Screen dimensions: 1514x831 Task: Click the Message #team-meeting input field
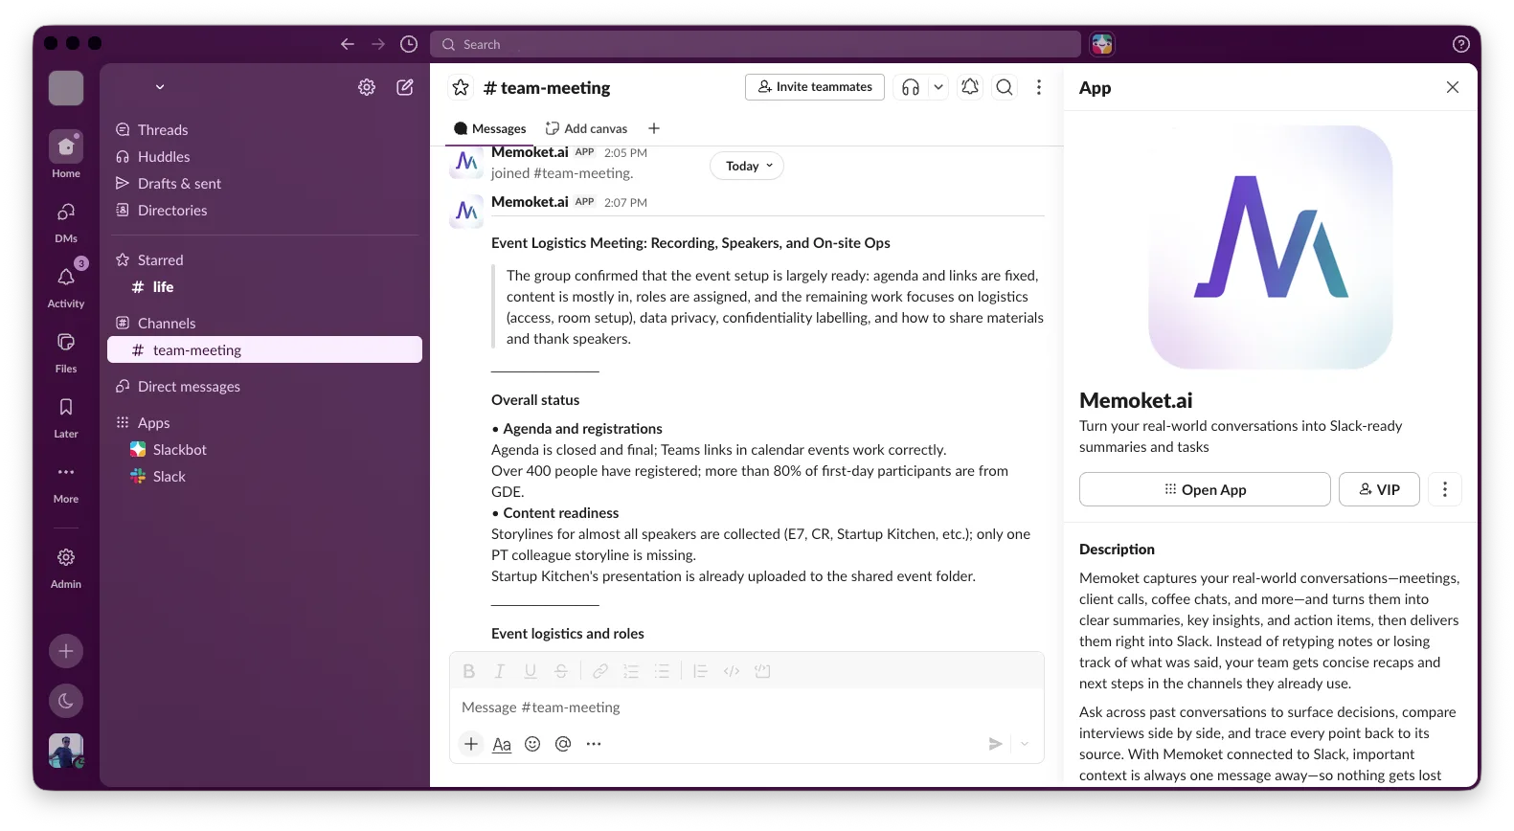pyautogui.click(x=747, y=707)
